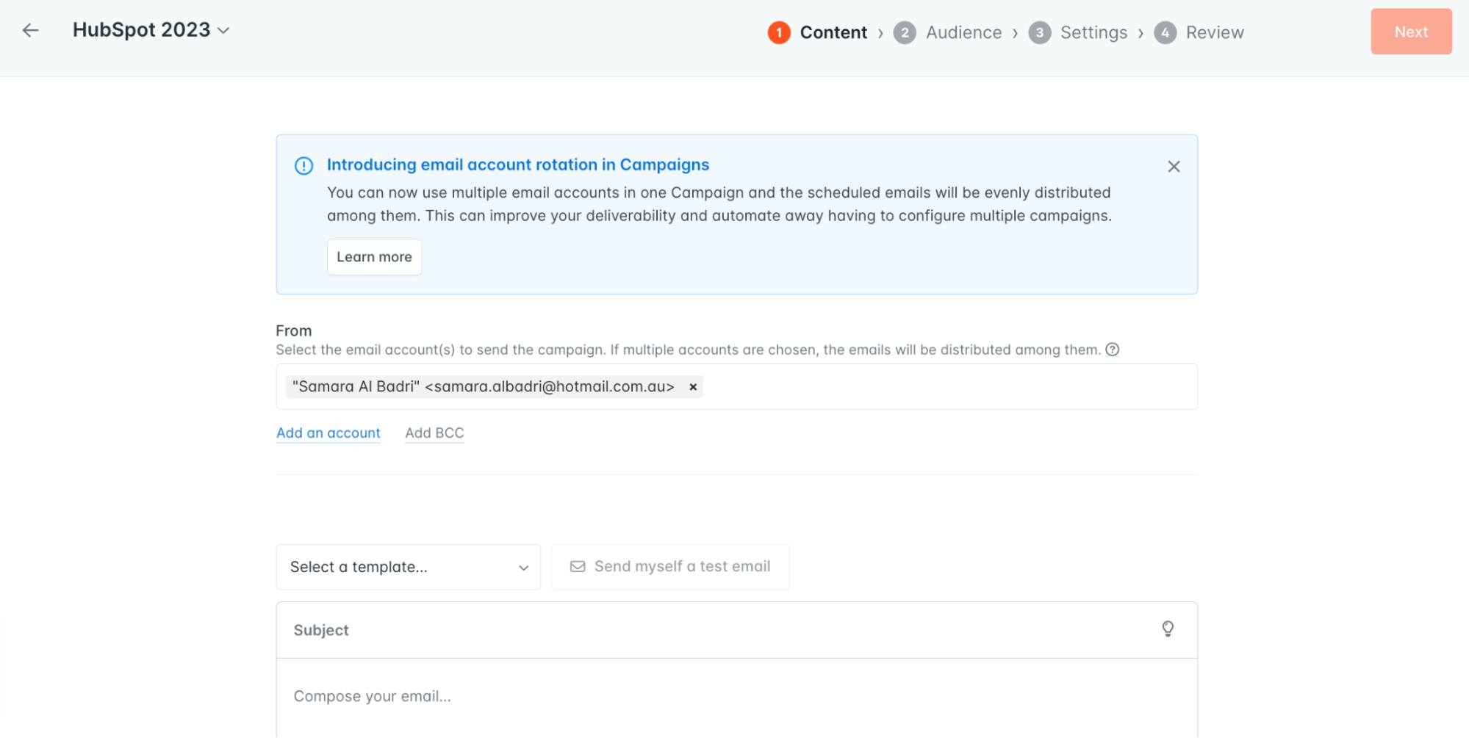Click the Add an account link
Image resolution: width=1469 pixels, height=738 pixels.
pyautogui.click(x=328, y=433)
